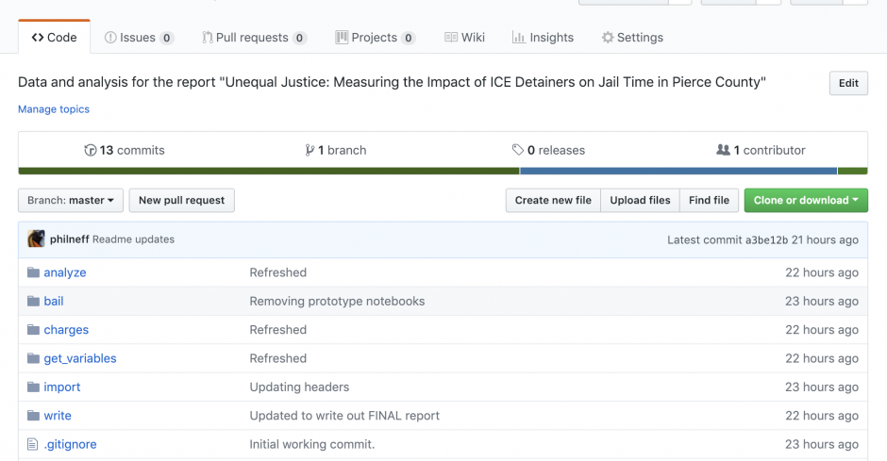This screenshot has width=887, height=461.
Task: Click the Manage topics link
Action: [54, 109]
